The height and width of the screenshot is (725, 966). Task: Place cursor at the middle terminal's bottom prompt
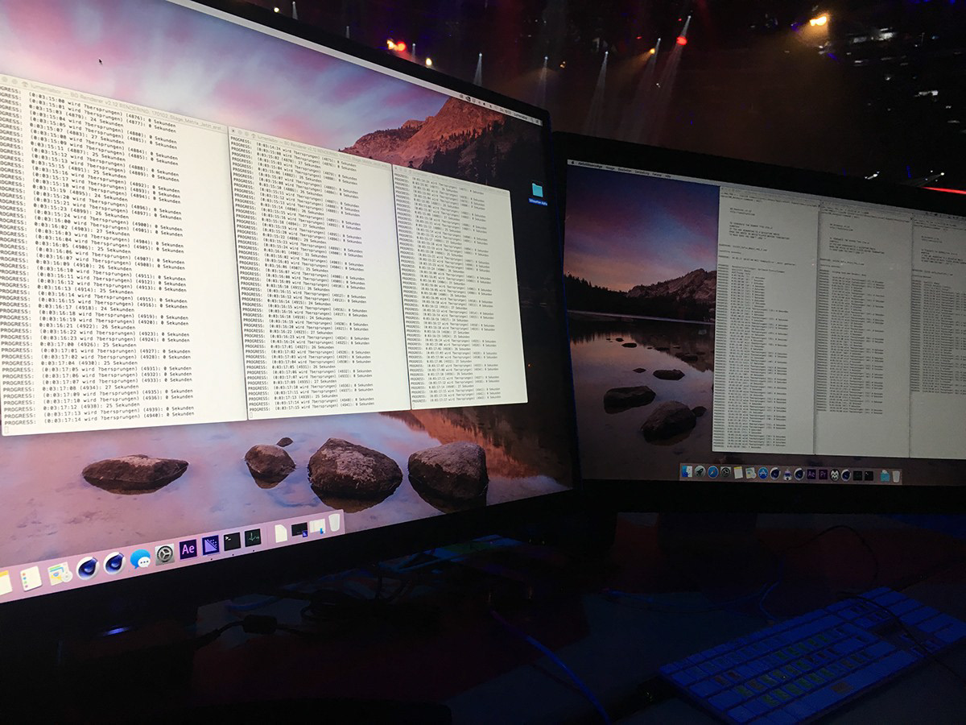click(251, 415)
